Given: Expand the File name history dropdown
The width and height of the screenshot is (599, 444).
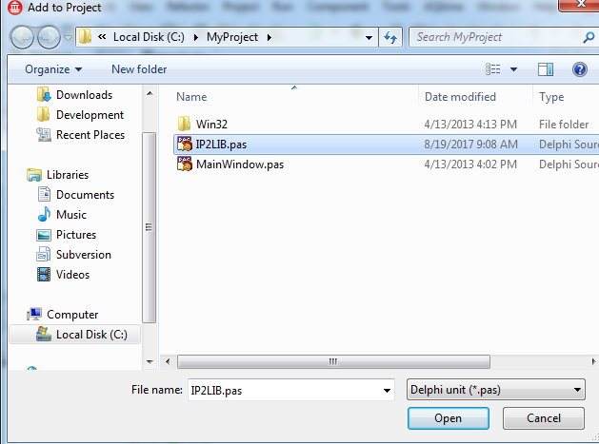Looking at the screenshot, I should [x=386, y=390].
